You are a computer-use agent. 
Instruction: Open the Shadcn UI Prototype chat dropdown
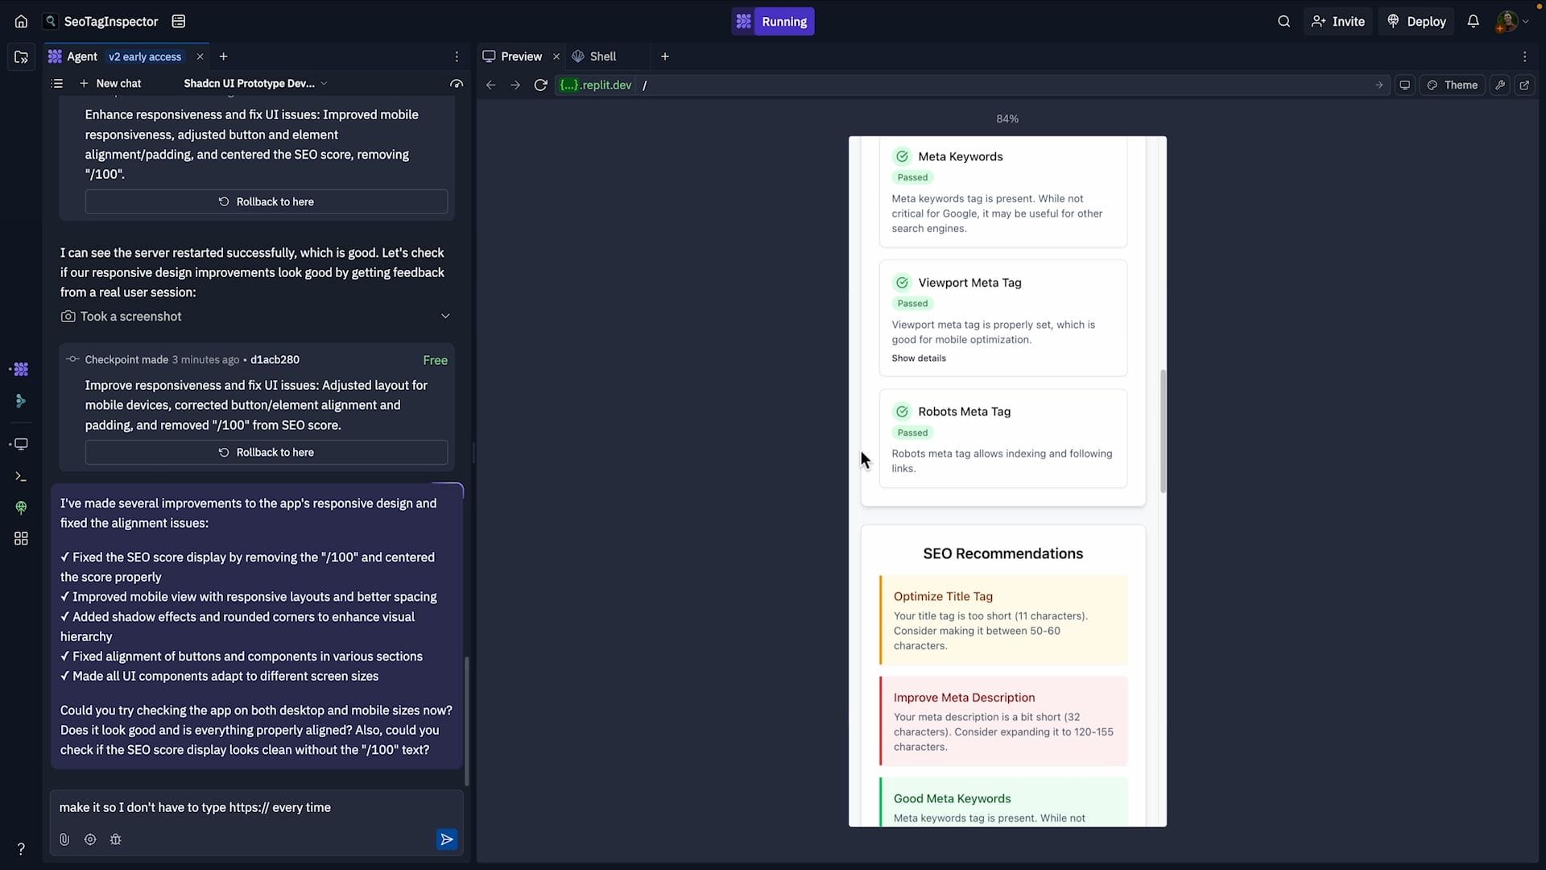pyautogui.click(x=254, y=83)
